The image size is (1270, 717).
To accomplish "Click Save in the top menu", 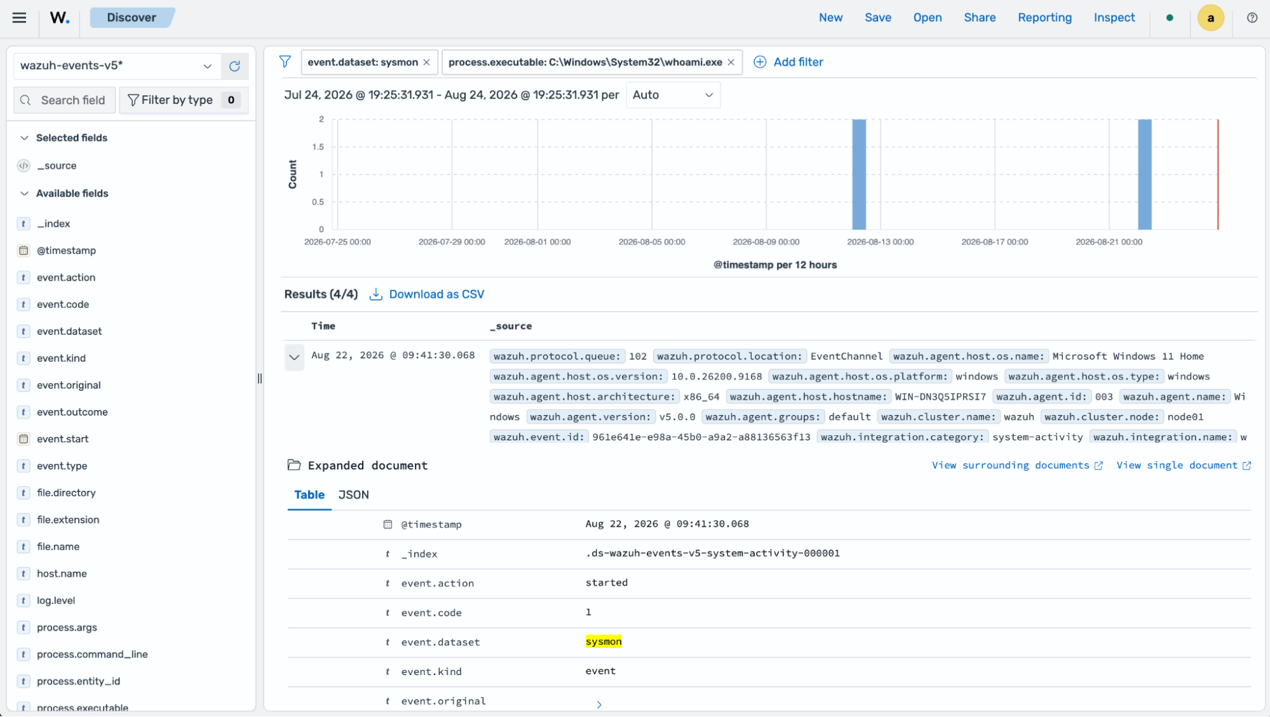I will pos(877,18).
